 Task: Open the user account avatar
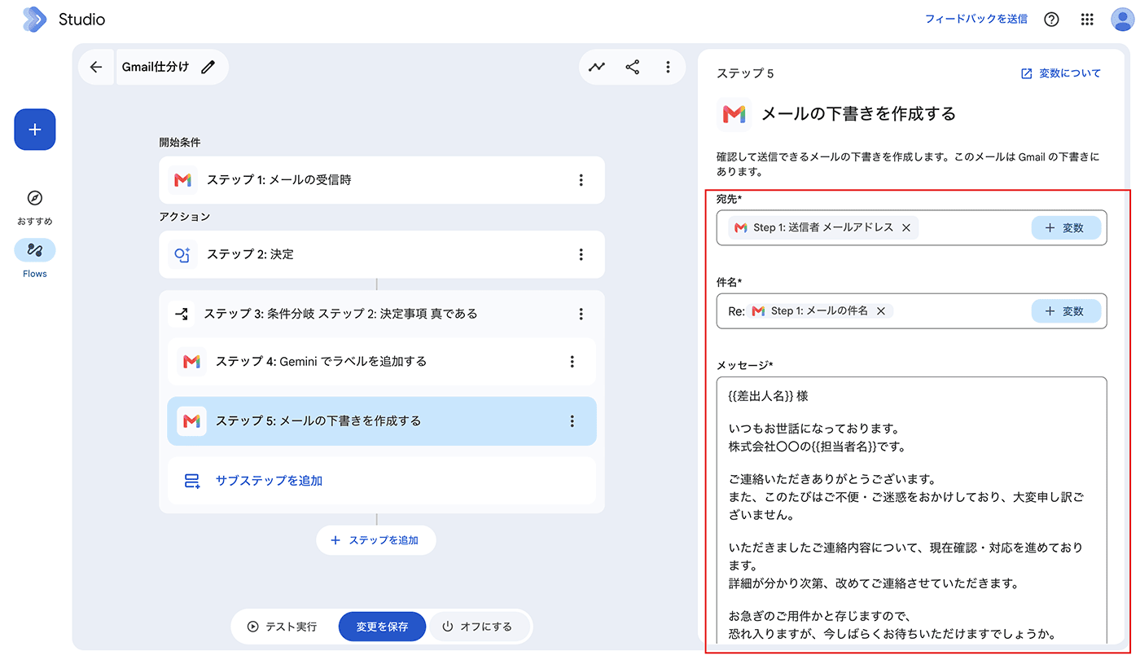tap(1122, 19)
